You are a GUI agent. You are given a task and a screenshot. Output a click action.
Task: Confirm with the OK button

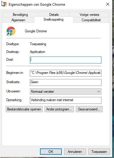(51, 151)
